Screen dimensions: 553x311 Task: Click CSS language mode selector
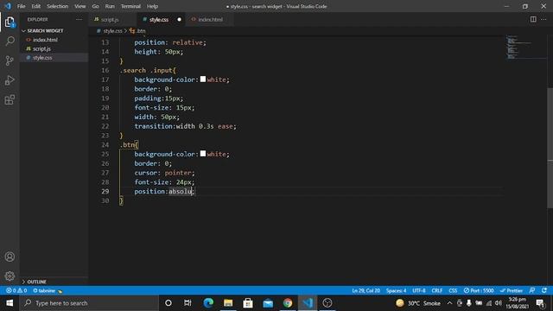point(453,290)
